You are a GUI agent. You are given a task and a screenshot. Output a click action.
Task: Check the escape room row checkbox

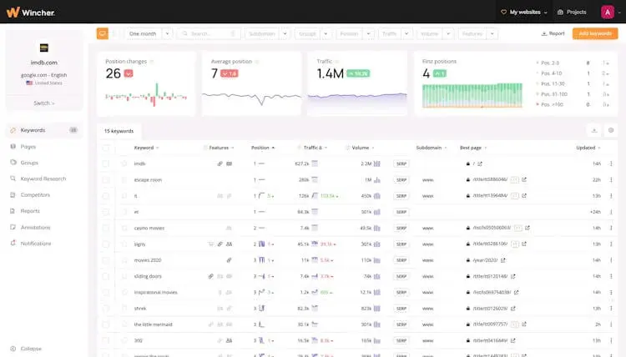click(106, 180)
